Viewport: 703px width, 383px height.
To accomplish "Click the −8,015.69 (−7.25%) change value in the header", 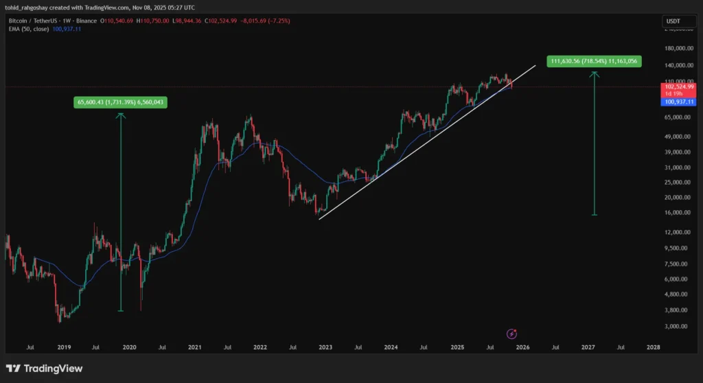I will click(x=263, y=21).
